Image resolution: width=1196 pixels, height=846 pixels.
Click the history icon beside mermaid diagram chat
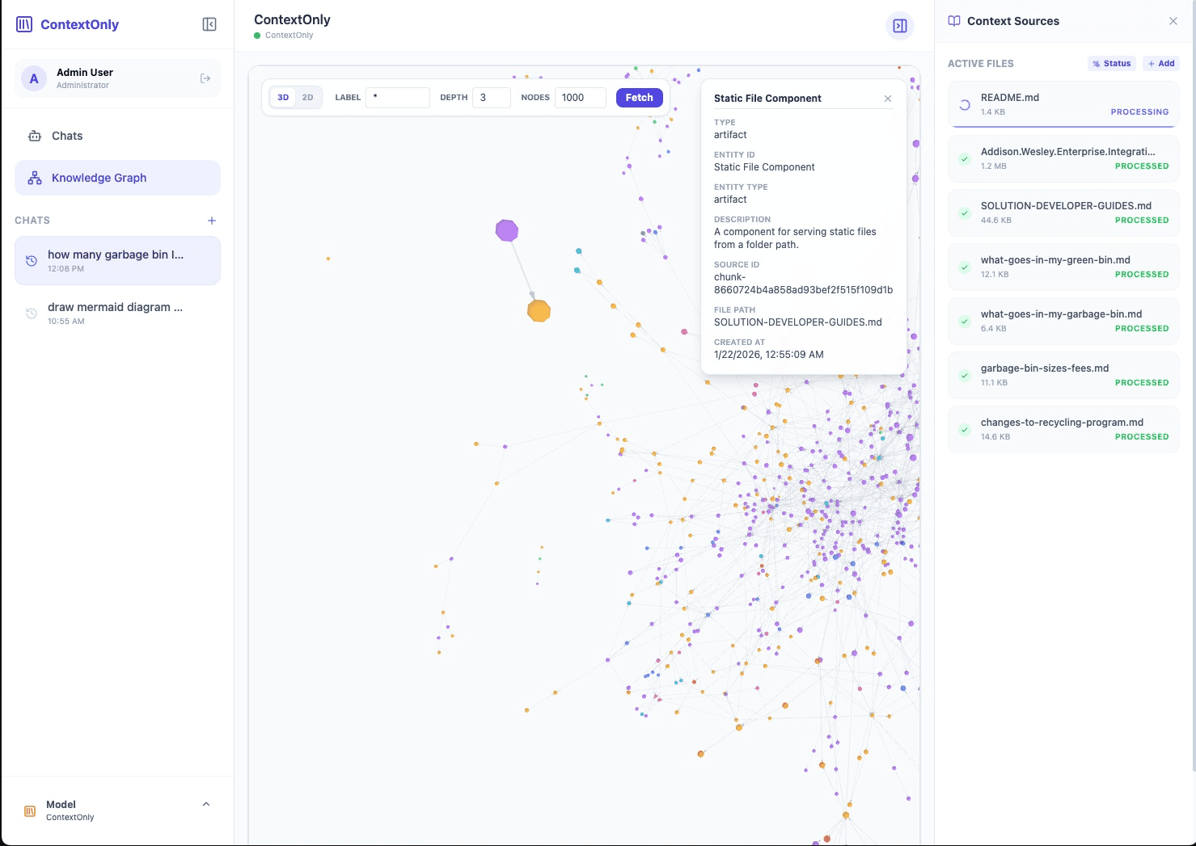coord(30,314)
